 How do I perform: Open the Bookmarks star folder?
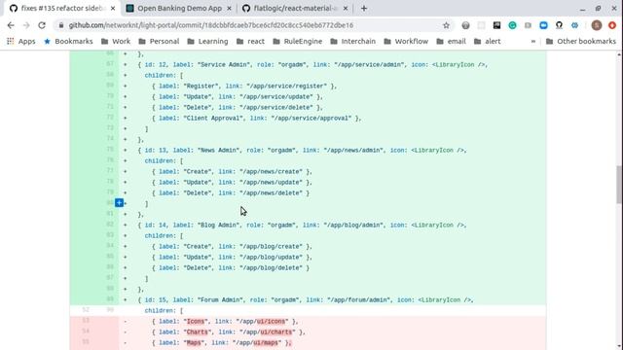(x=68, y=41)
